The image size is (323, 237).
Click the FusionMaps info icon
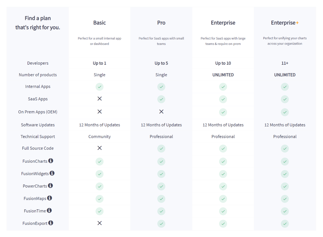pos(50,198)
